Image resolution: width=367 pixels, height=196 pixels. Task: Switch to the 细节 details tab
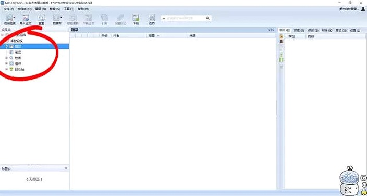point(285,30)
